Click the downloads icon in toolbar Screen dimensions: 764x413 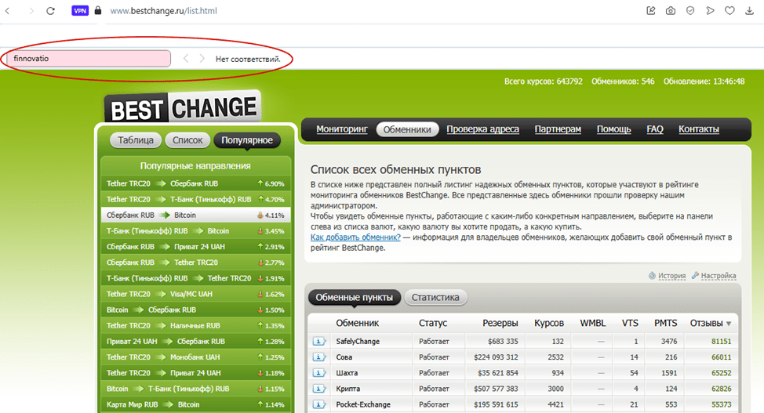(749, 11)
